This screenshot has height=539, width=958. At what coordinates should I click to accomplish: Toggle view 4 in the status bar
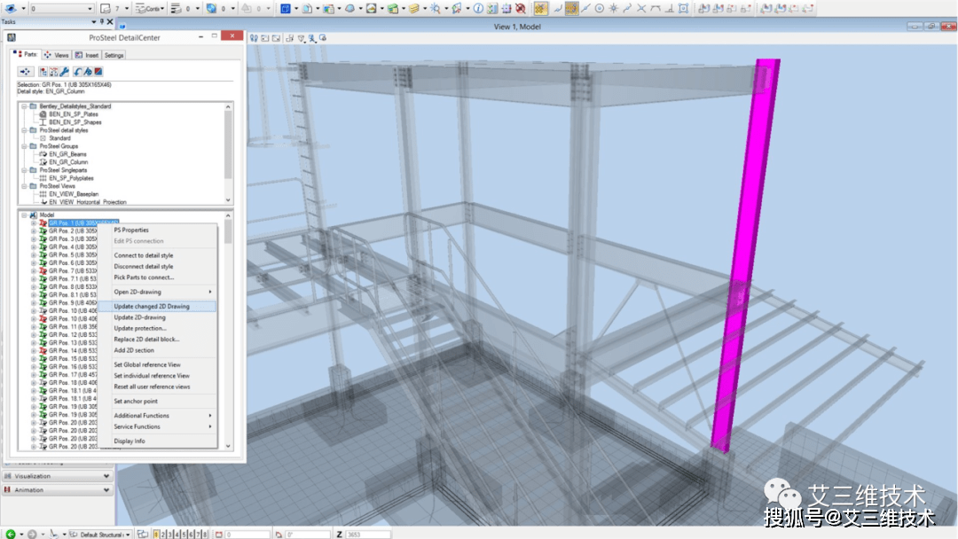coord(177,534)
